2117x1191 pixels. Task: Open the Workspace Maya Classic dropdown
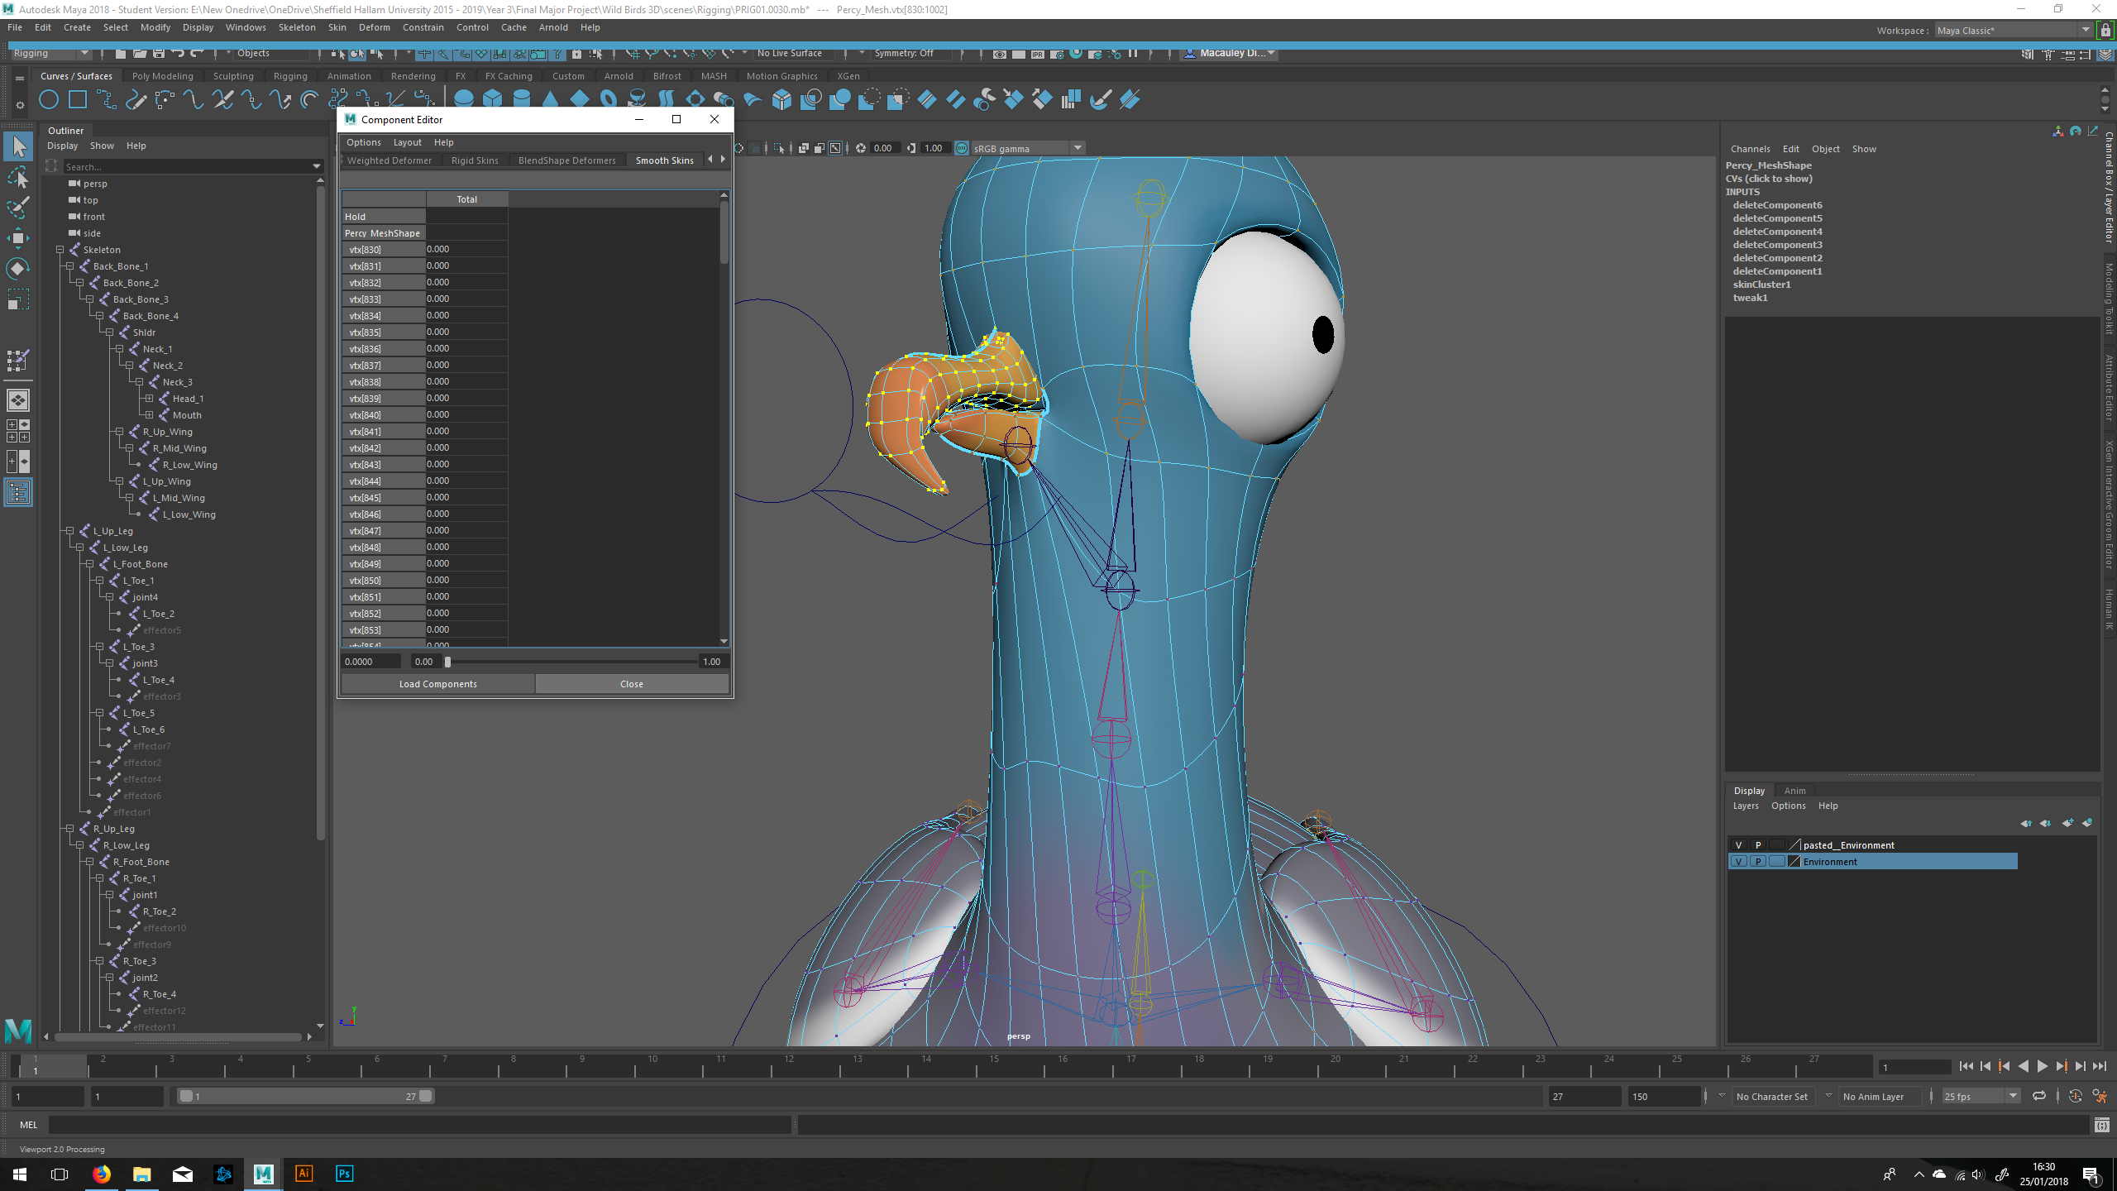click(2014, 31)
